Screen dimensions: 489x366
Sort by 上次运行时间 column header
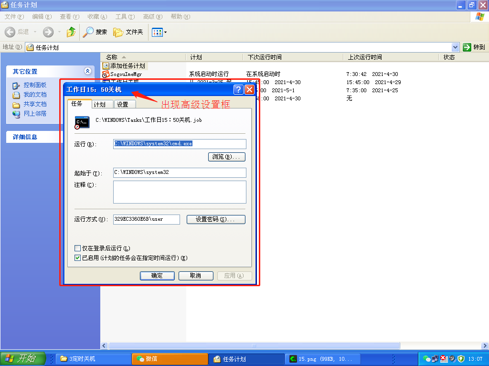[x=392, y=57]
